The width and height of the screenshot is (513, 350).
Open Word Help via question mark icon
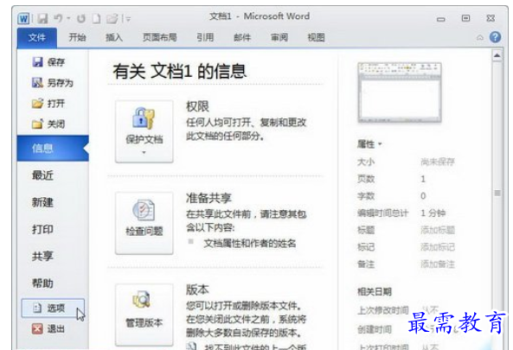495,37
